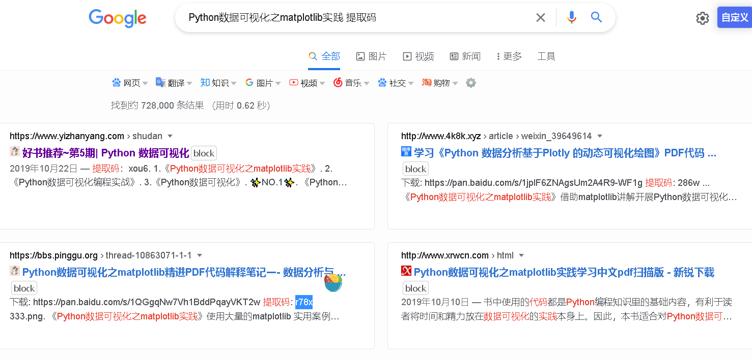
Task: Click the translate icon beside 翻译
Action: click(160, 82)
